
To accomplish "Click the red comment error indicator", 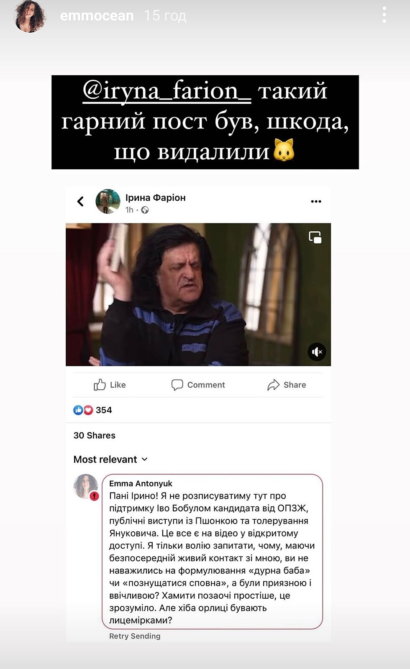I will pyautogui.click(x=94, y=496).
